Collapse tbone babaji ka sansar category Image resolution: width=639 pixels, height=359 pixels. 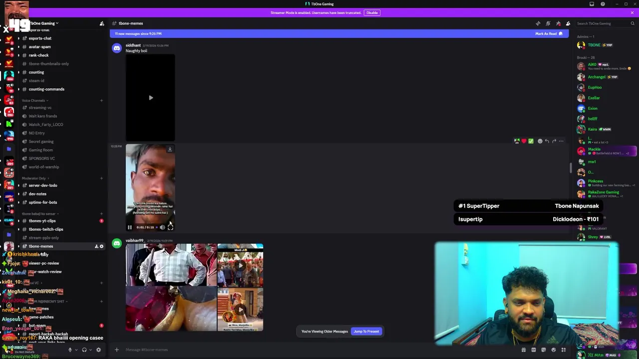coord(40,213)
